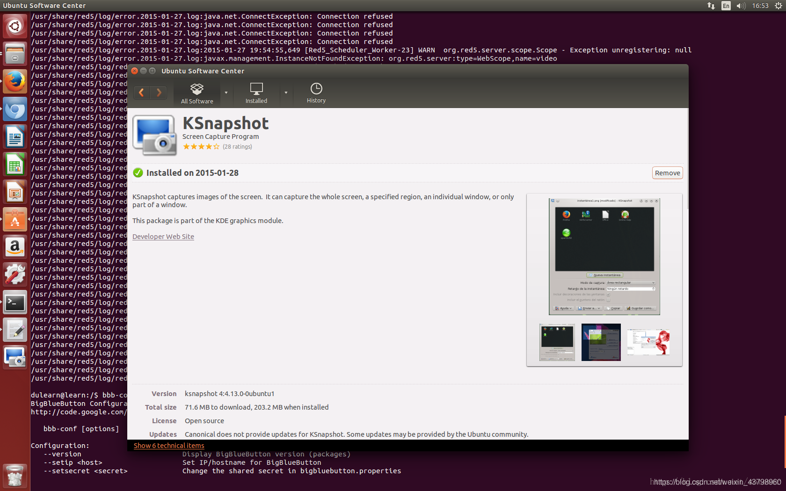Viewport: 786px width, 491px height.
Task: Open Ubuntu Dash from the launcher
Action: [x=15, y=26]
